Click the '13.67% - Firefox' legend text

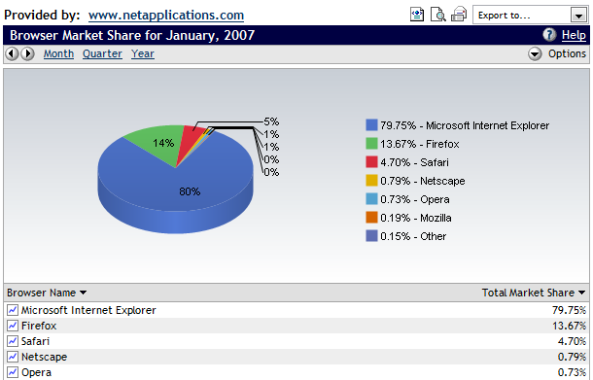pos(419,144)
